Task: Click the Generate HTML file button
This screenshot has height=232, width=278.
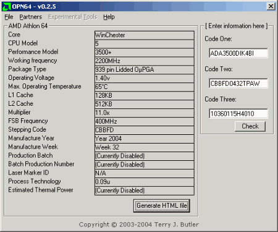Action: [x=162, y=205]
